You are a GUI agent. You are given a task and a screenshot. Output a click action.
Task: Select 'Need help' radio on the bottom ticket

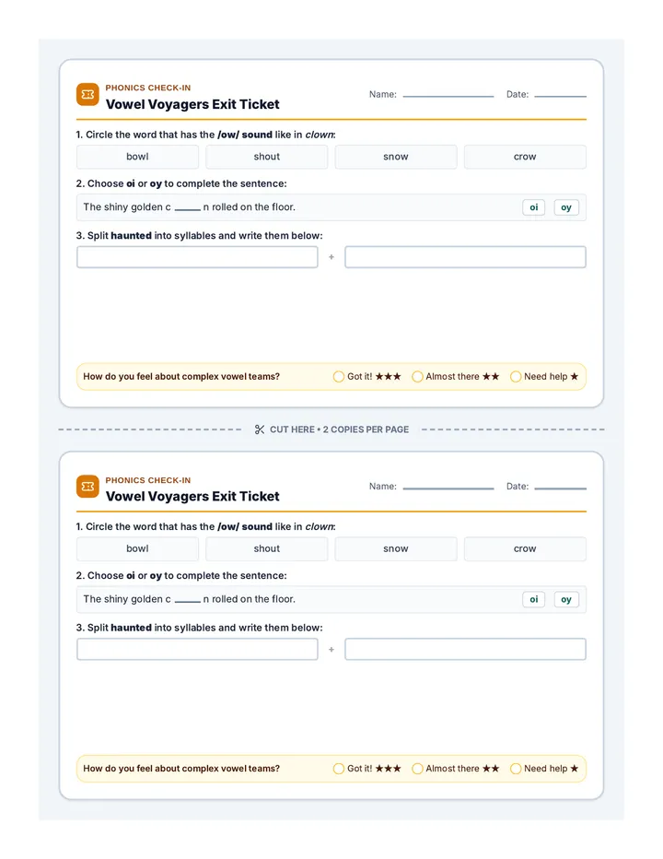pyautogui.click(x=515, y=769)
